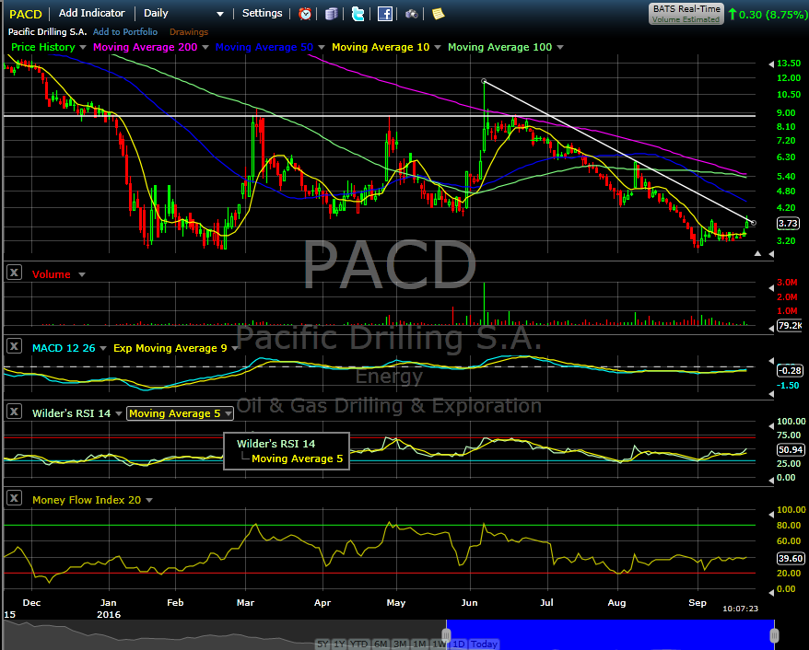
Task: Open the yellow sticky note icon
Action: [438, 14]
